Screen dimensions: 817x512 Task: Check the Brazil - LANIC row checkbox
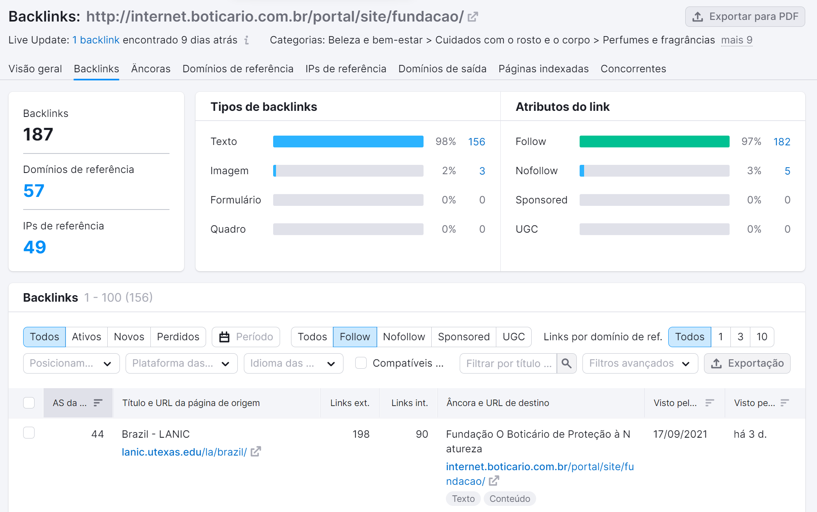29,433
